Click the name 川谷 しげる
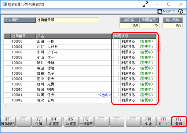 pos(47,47)
